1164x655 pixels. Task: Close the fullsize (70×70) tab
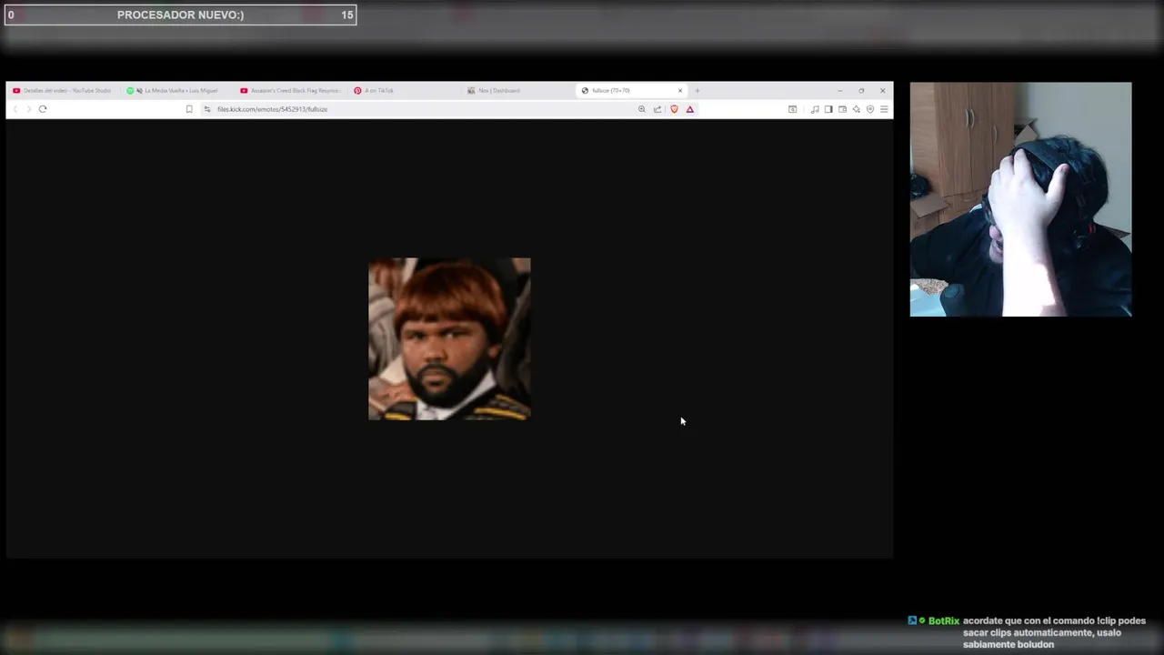pyautogui.click(x=679, y=91)
